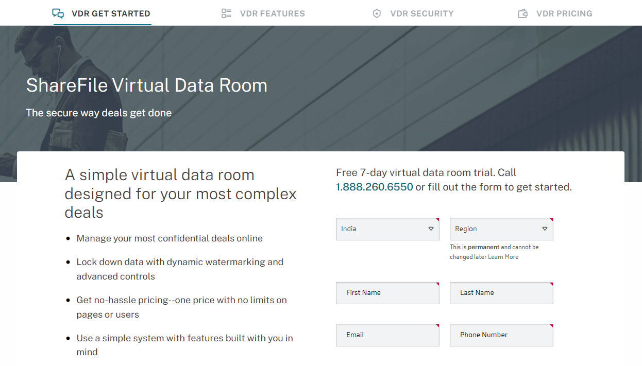Viewport: 642px width, 366px height.
Task: Click the First Name input field
Action: click(x=387, y=292)
